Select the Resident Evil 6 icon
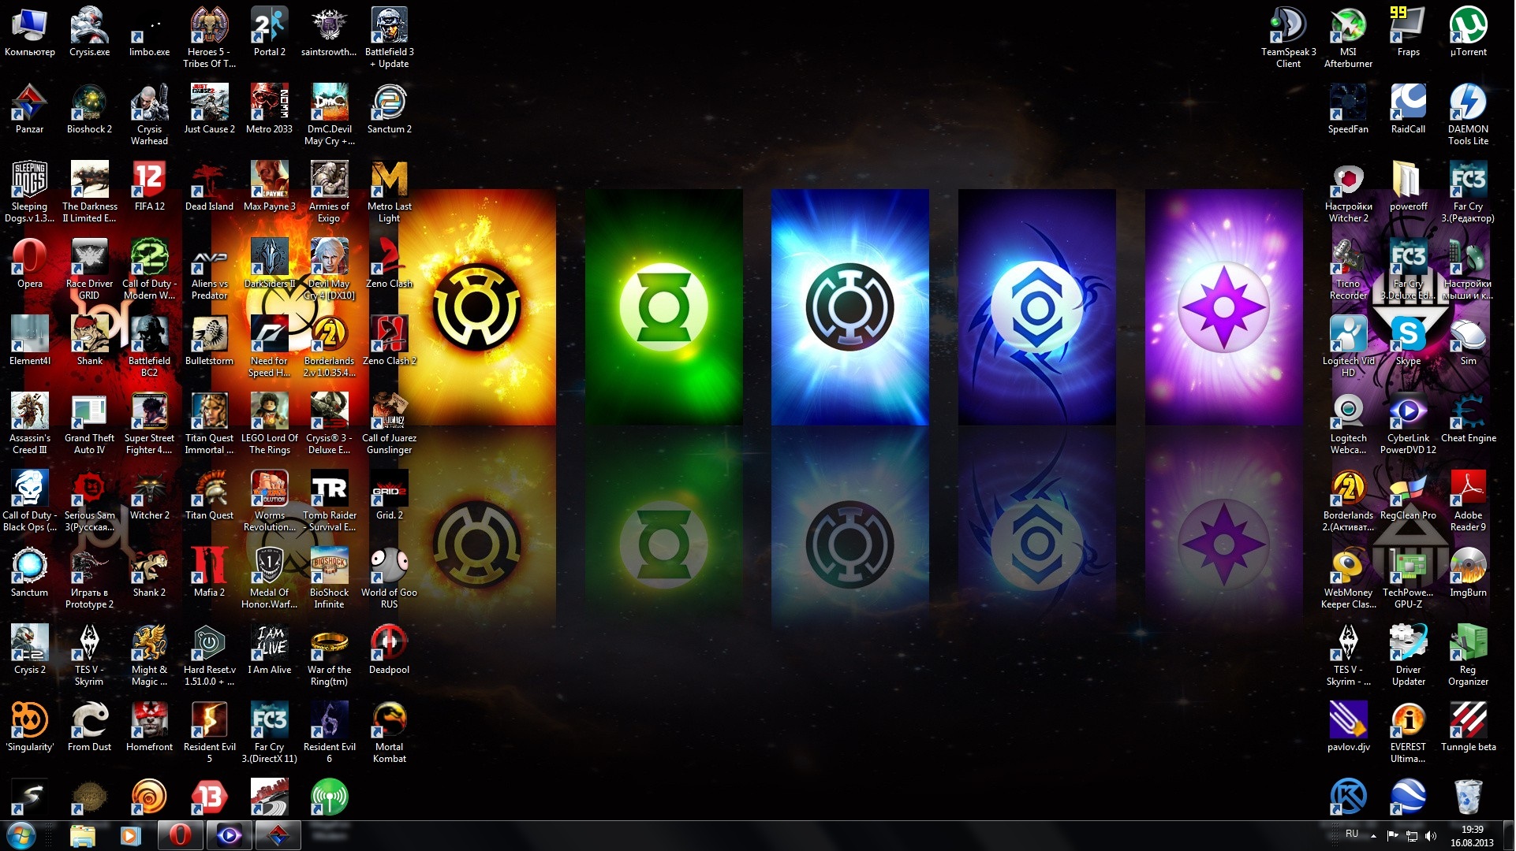This screenshot has width=1516, height=851. pos(329,733)
